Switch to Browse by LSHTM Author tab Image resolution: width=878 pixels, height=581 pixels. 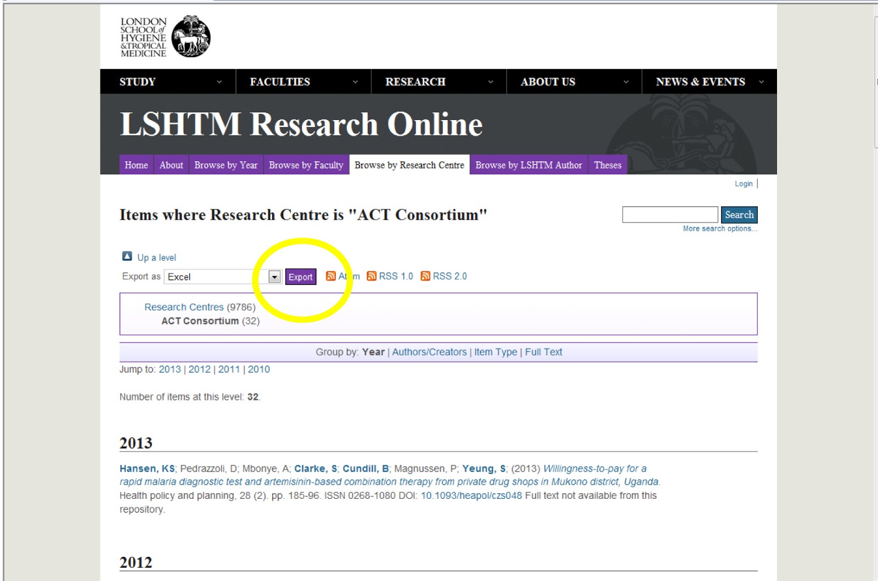[x=528, y=165]
